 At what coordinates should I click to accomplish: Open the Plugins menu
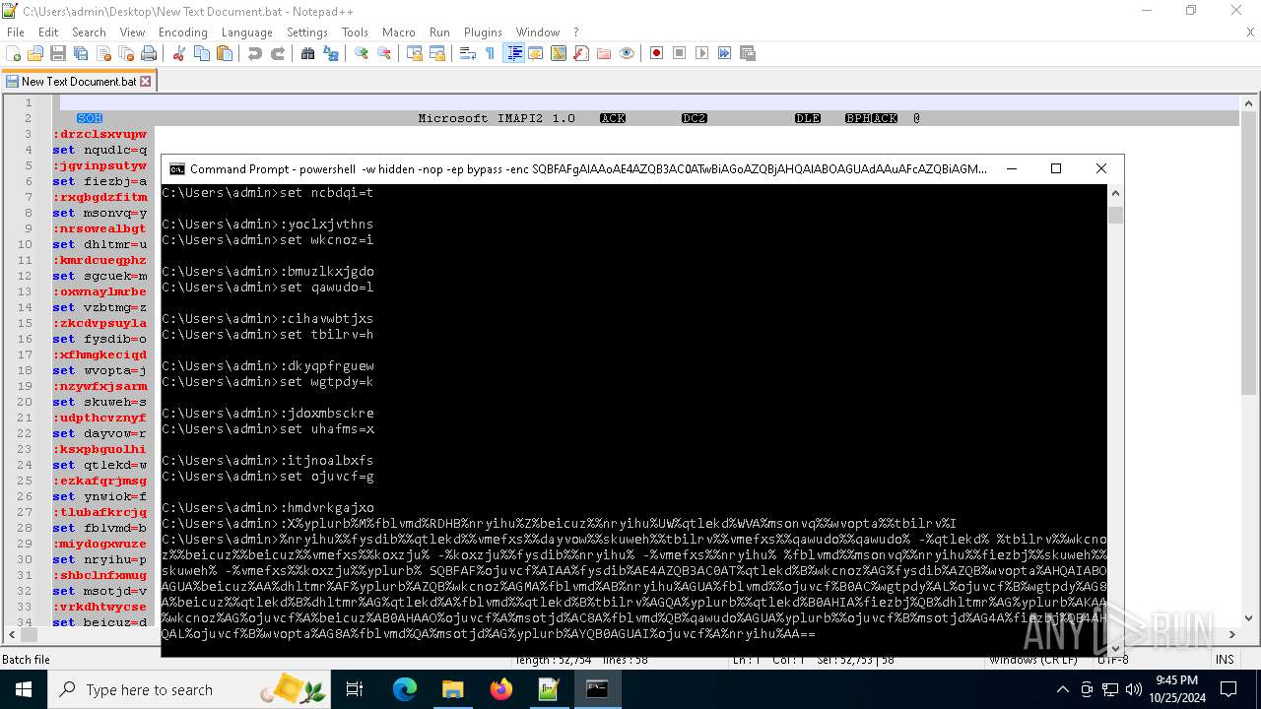(x=483, y=32)
